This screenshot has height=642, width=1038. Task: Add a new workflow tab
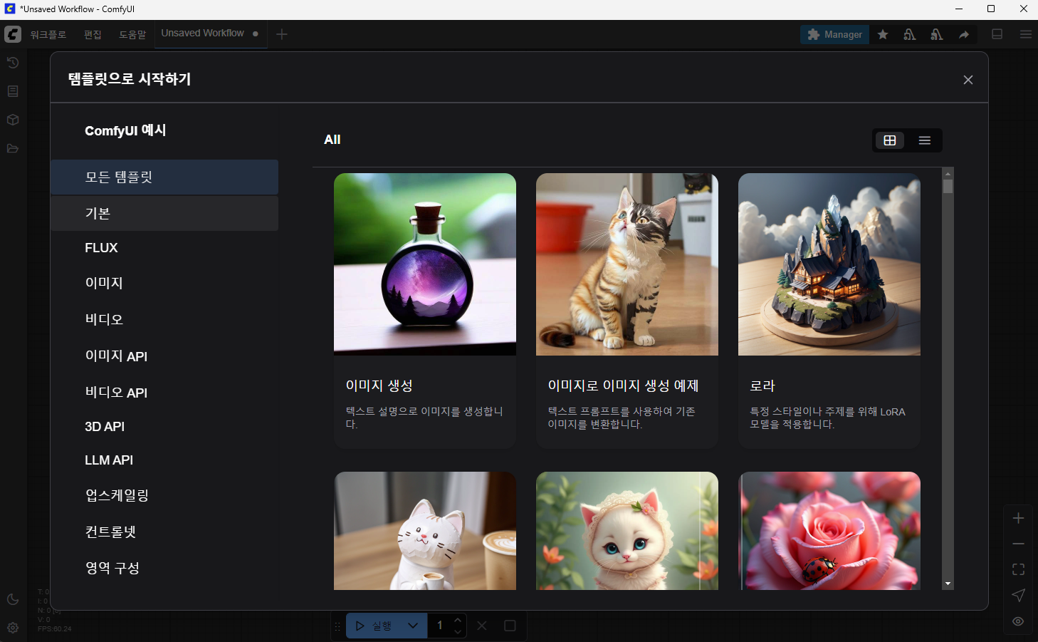pos(282,34)
